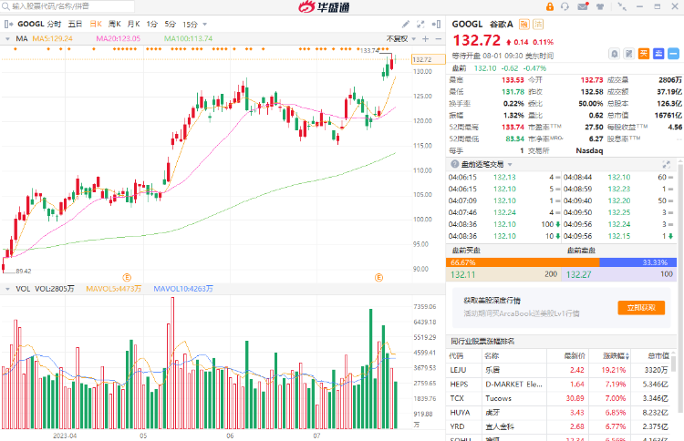Expand the left sidebar panel icon
The height and width of the screenshot is (441, 684).
(x=9, y=24)
